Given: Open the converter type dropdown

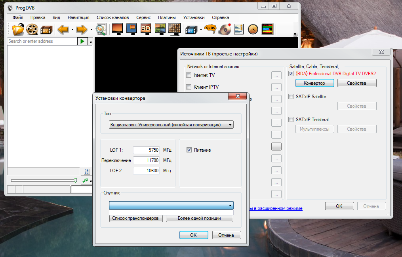Looking at the screenshot, I should (x=171, y=125).
